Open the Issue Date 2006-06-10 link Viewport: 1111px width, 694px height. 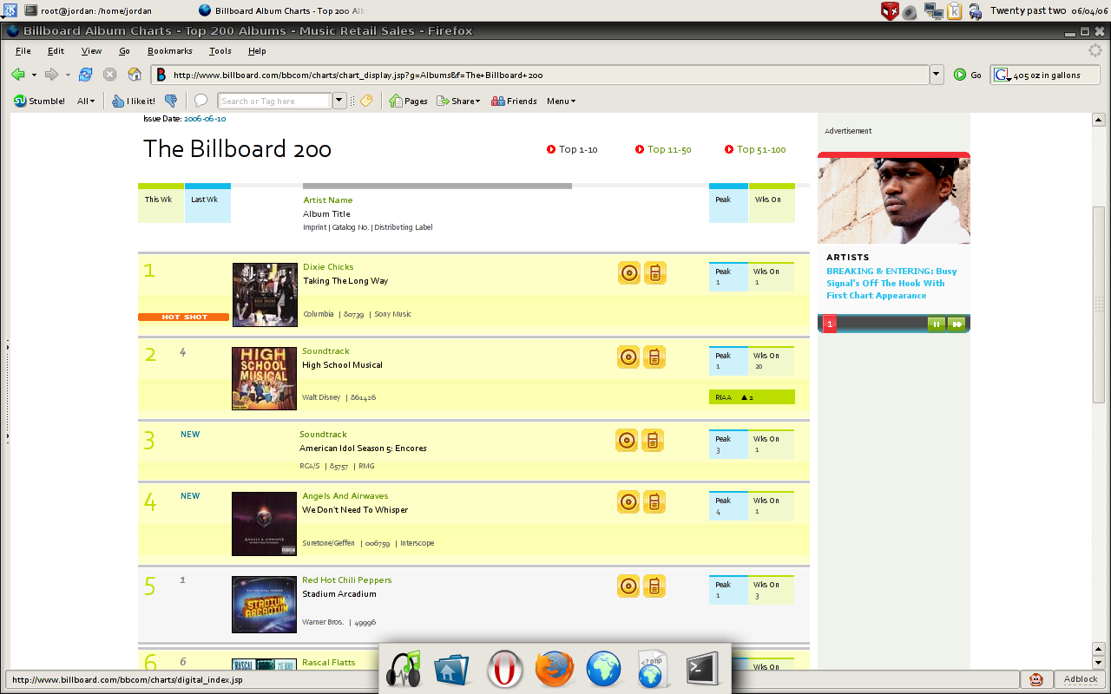(205, 119)
